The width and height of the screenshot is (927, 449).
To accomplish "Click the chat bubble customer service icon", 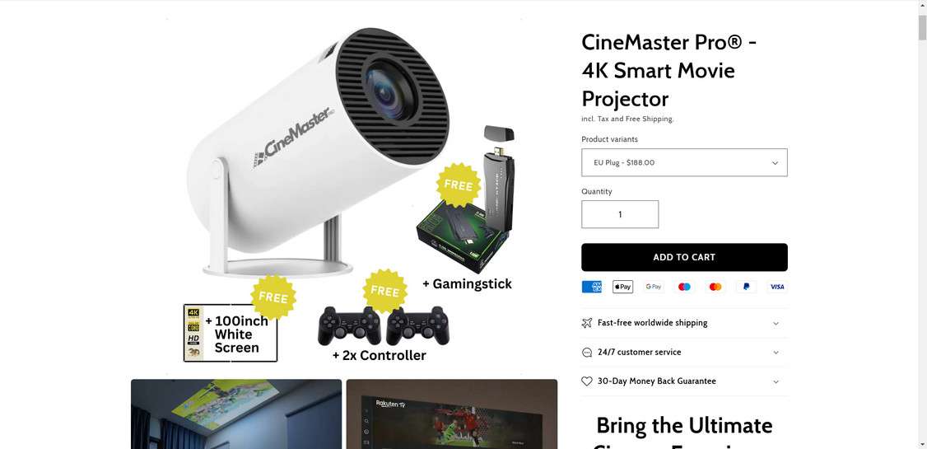I will (586, 352).
